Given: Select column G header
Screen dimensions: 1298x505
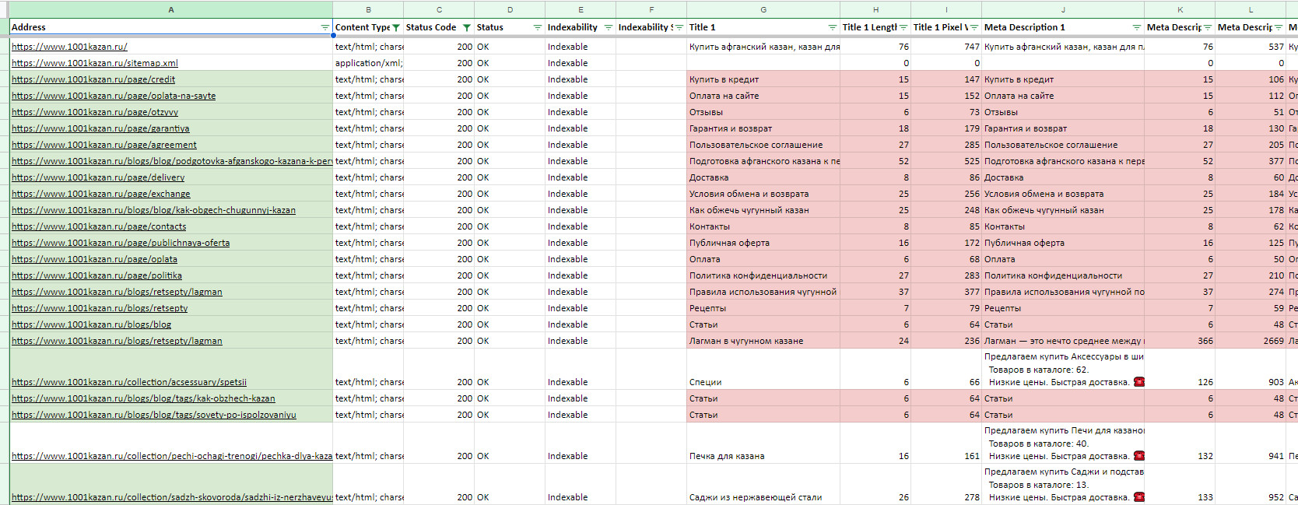Looking at the screenshot, I should coord(763,9).
